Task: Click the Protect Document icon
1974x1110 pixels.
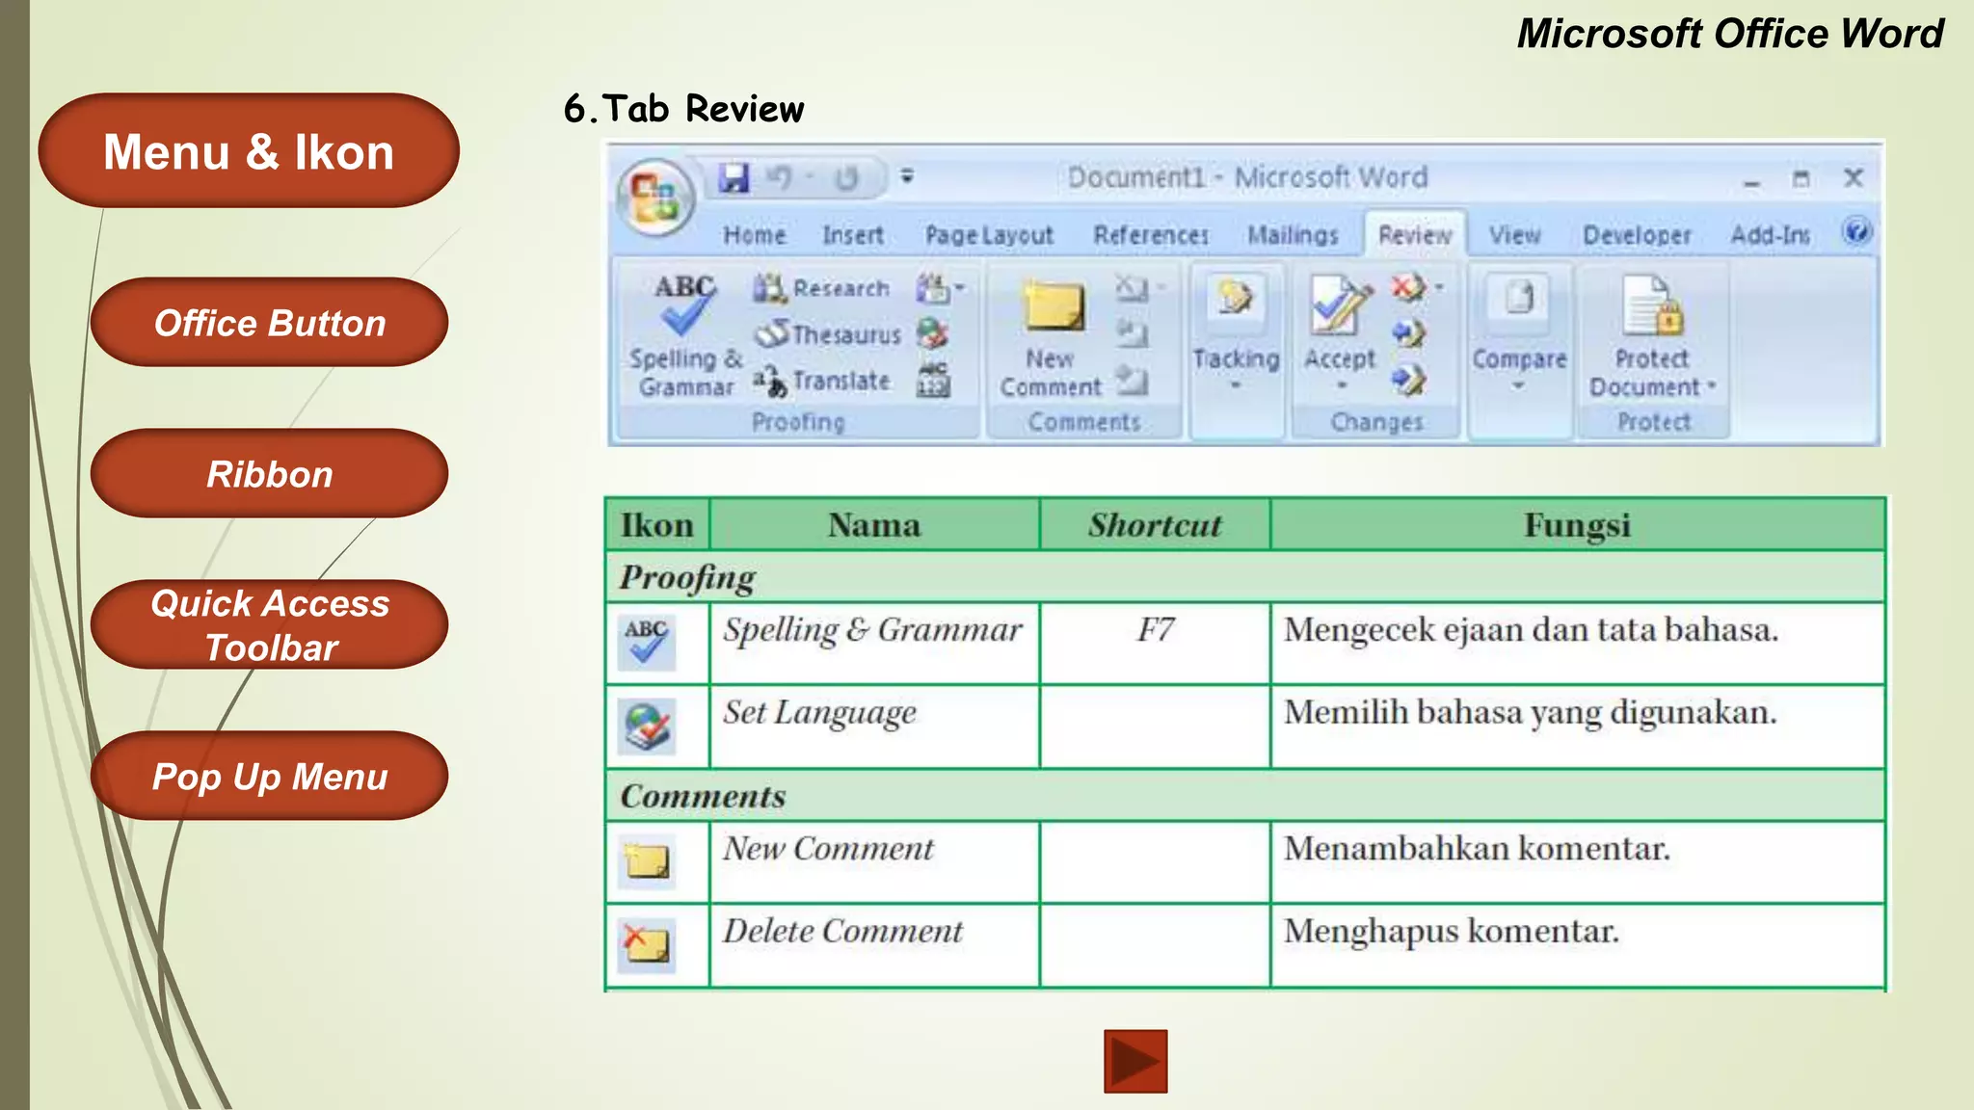Action: [1653, 307]
